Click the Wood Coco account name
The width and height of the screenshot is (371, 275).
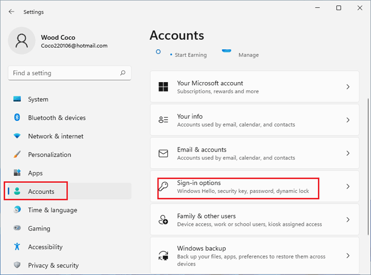click(x=58, y=38)
